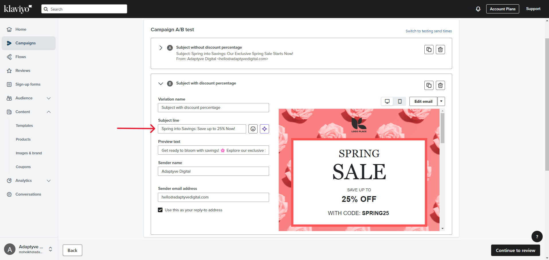Click Switch to testing send times link

pyautogui.click(x=429, y=31)
